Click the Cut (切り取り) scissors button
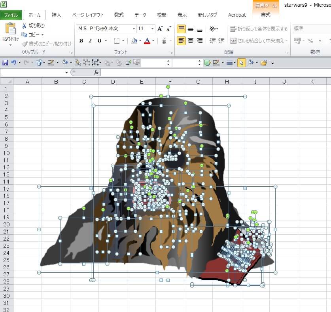The height and width of the screenshot is (312, 331). (33, 26)
